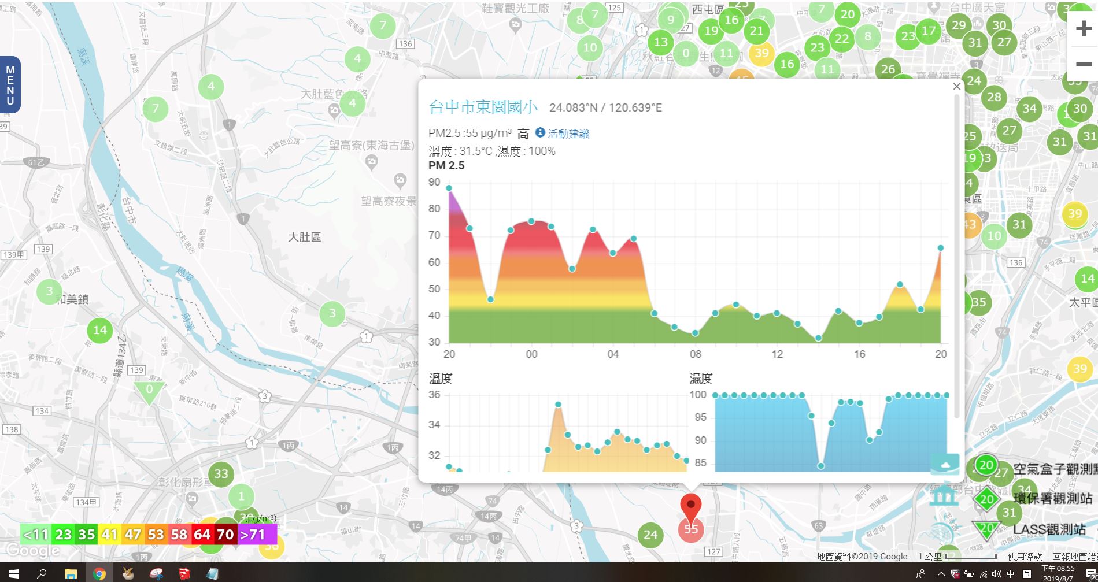This screenshot has height=582, width=1098.
Task: Select the green marker labeled 26
Action: click(x=888, y=69)
